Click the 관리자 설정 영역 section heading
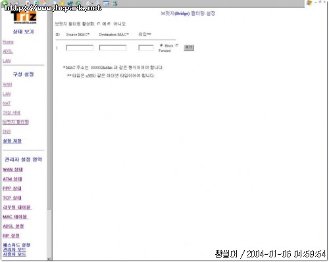 tap(23, 160)
